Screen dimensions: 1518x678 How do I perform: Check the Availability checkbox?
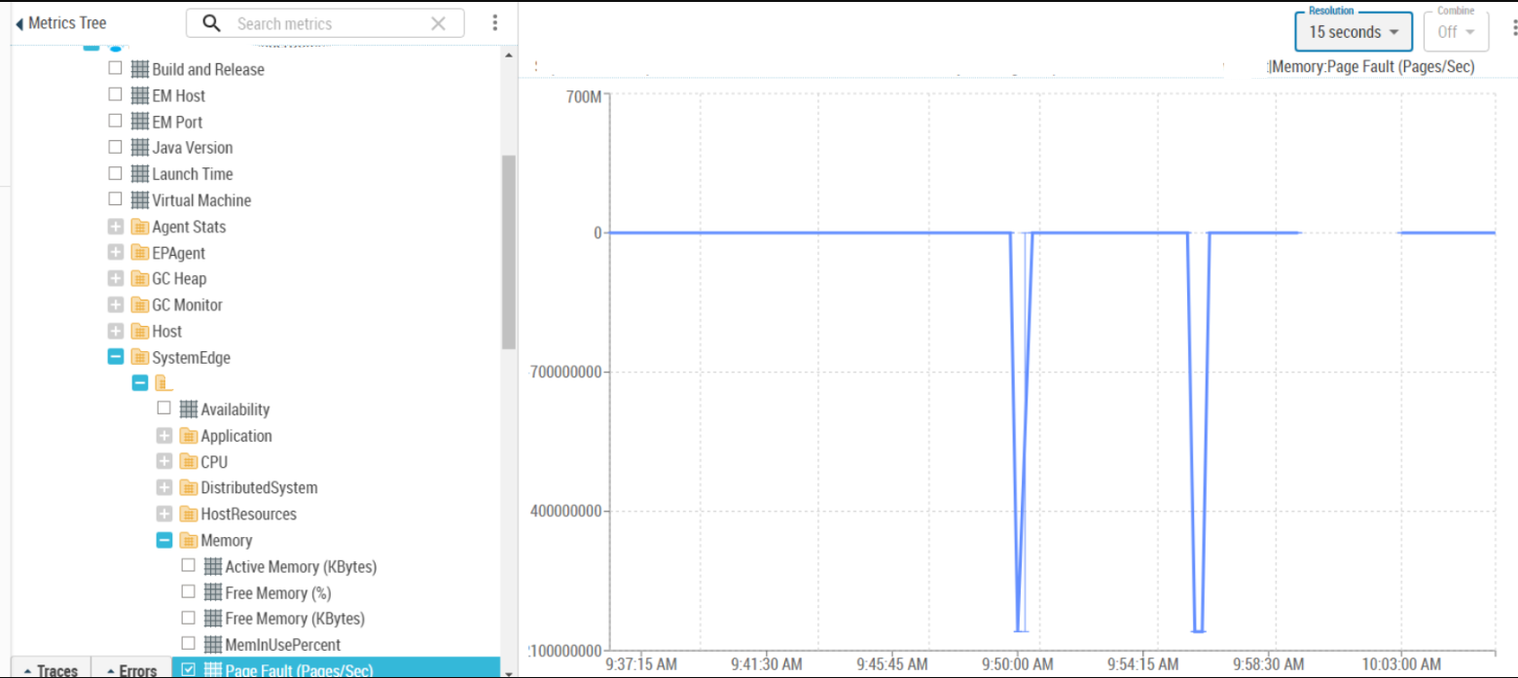coord(163,409)
